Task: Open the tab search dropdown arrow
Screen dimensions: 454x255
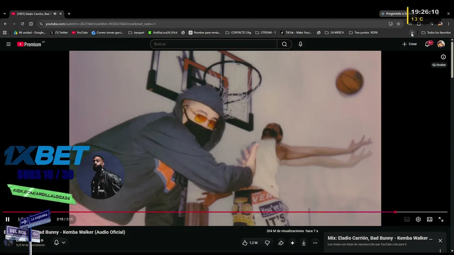Action: [5, 14]
